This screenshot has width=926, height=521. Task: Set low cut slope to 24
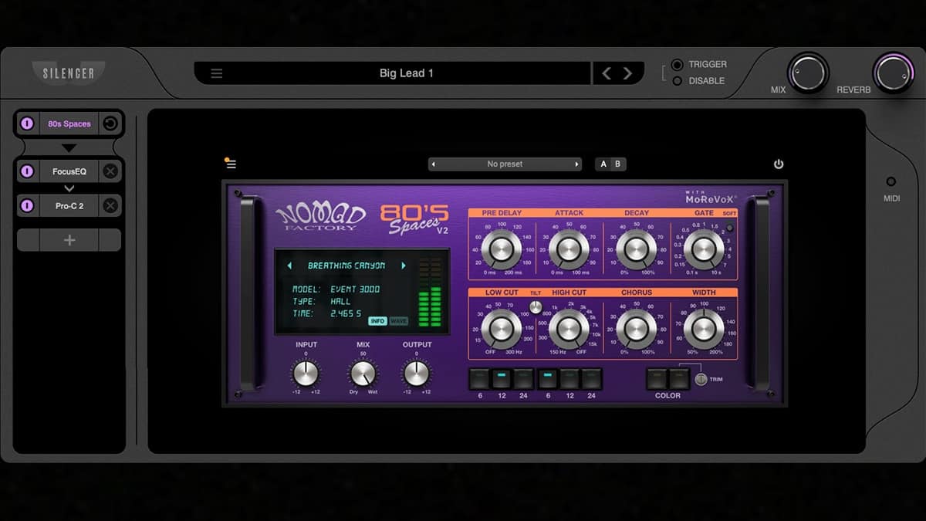click(524, 378)
